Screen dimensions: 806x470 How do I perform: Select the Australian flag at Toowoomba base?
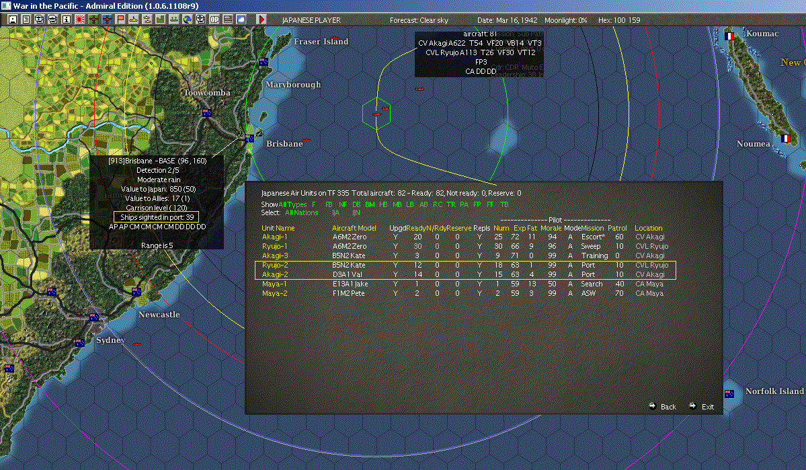[x=206, y=112]
